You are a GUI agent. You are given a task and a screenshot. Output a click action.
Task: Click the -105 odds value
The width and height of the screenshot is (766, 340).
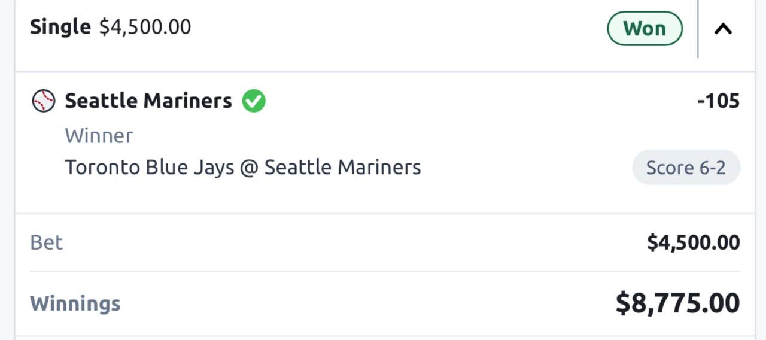pos(718,101)
